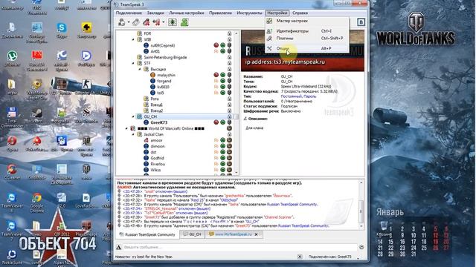
Task: Click the red mic-muted icon on the GreeK73 row
Action: point(216,122)
